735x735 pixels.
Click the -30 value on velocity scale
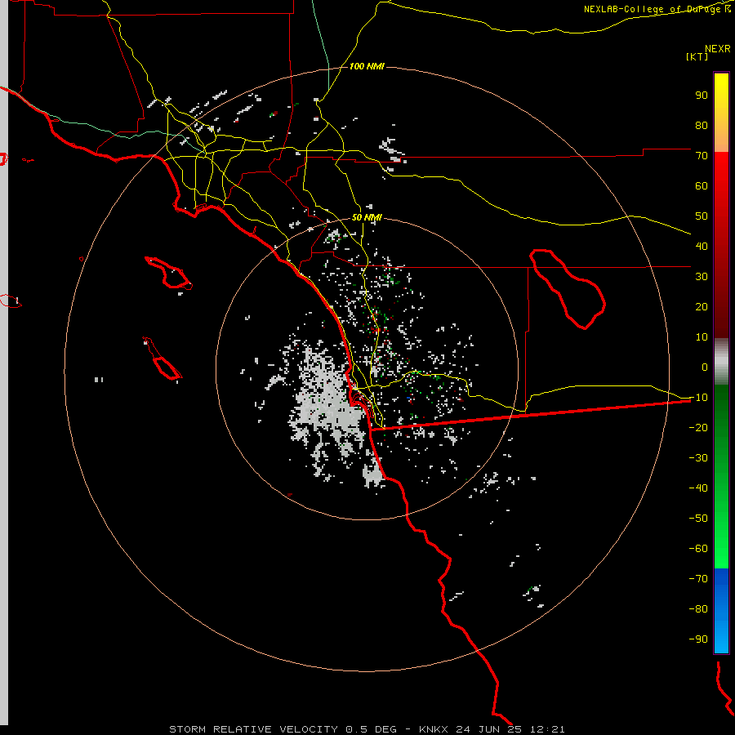click(x=698, y=458)
